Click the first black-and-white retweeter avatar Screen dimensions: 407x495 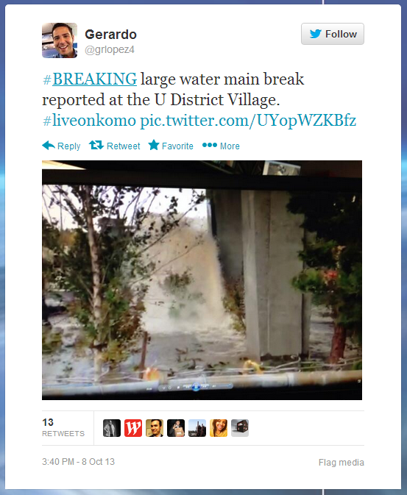point(112,428)
